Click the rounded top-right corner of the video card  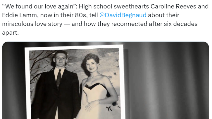click(x=206, y=45)
